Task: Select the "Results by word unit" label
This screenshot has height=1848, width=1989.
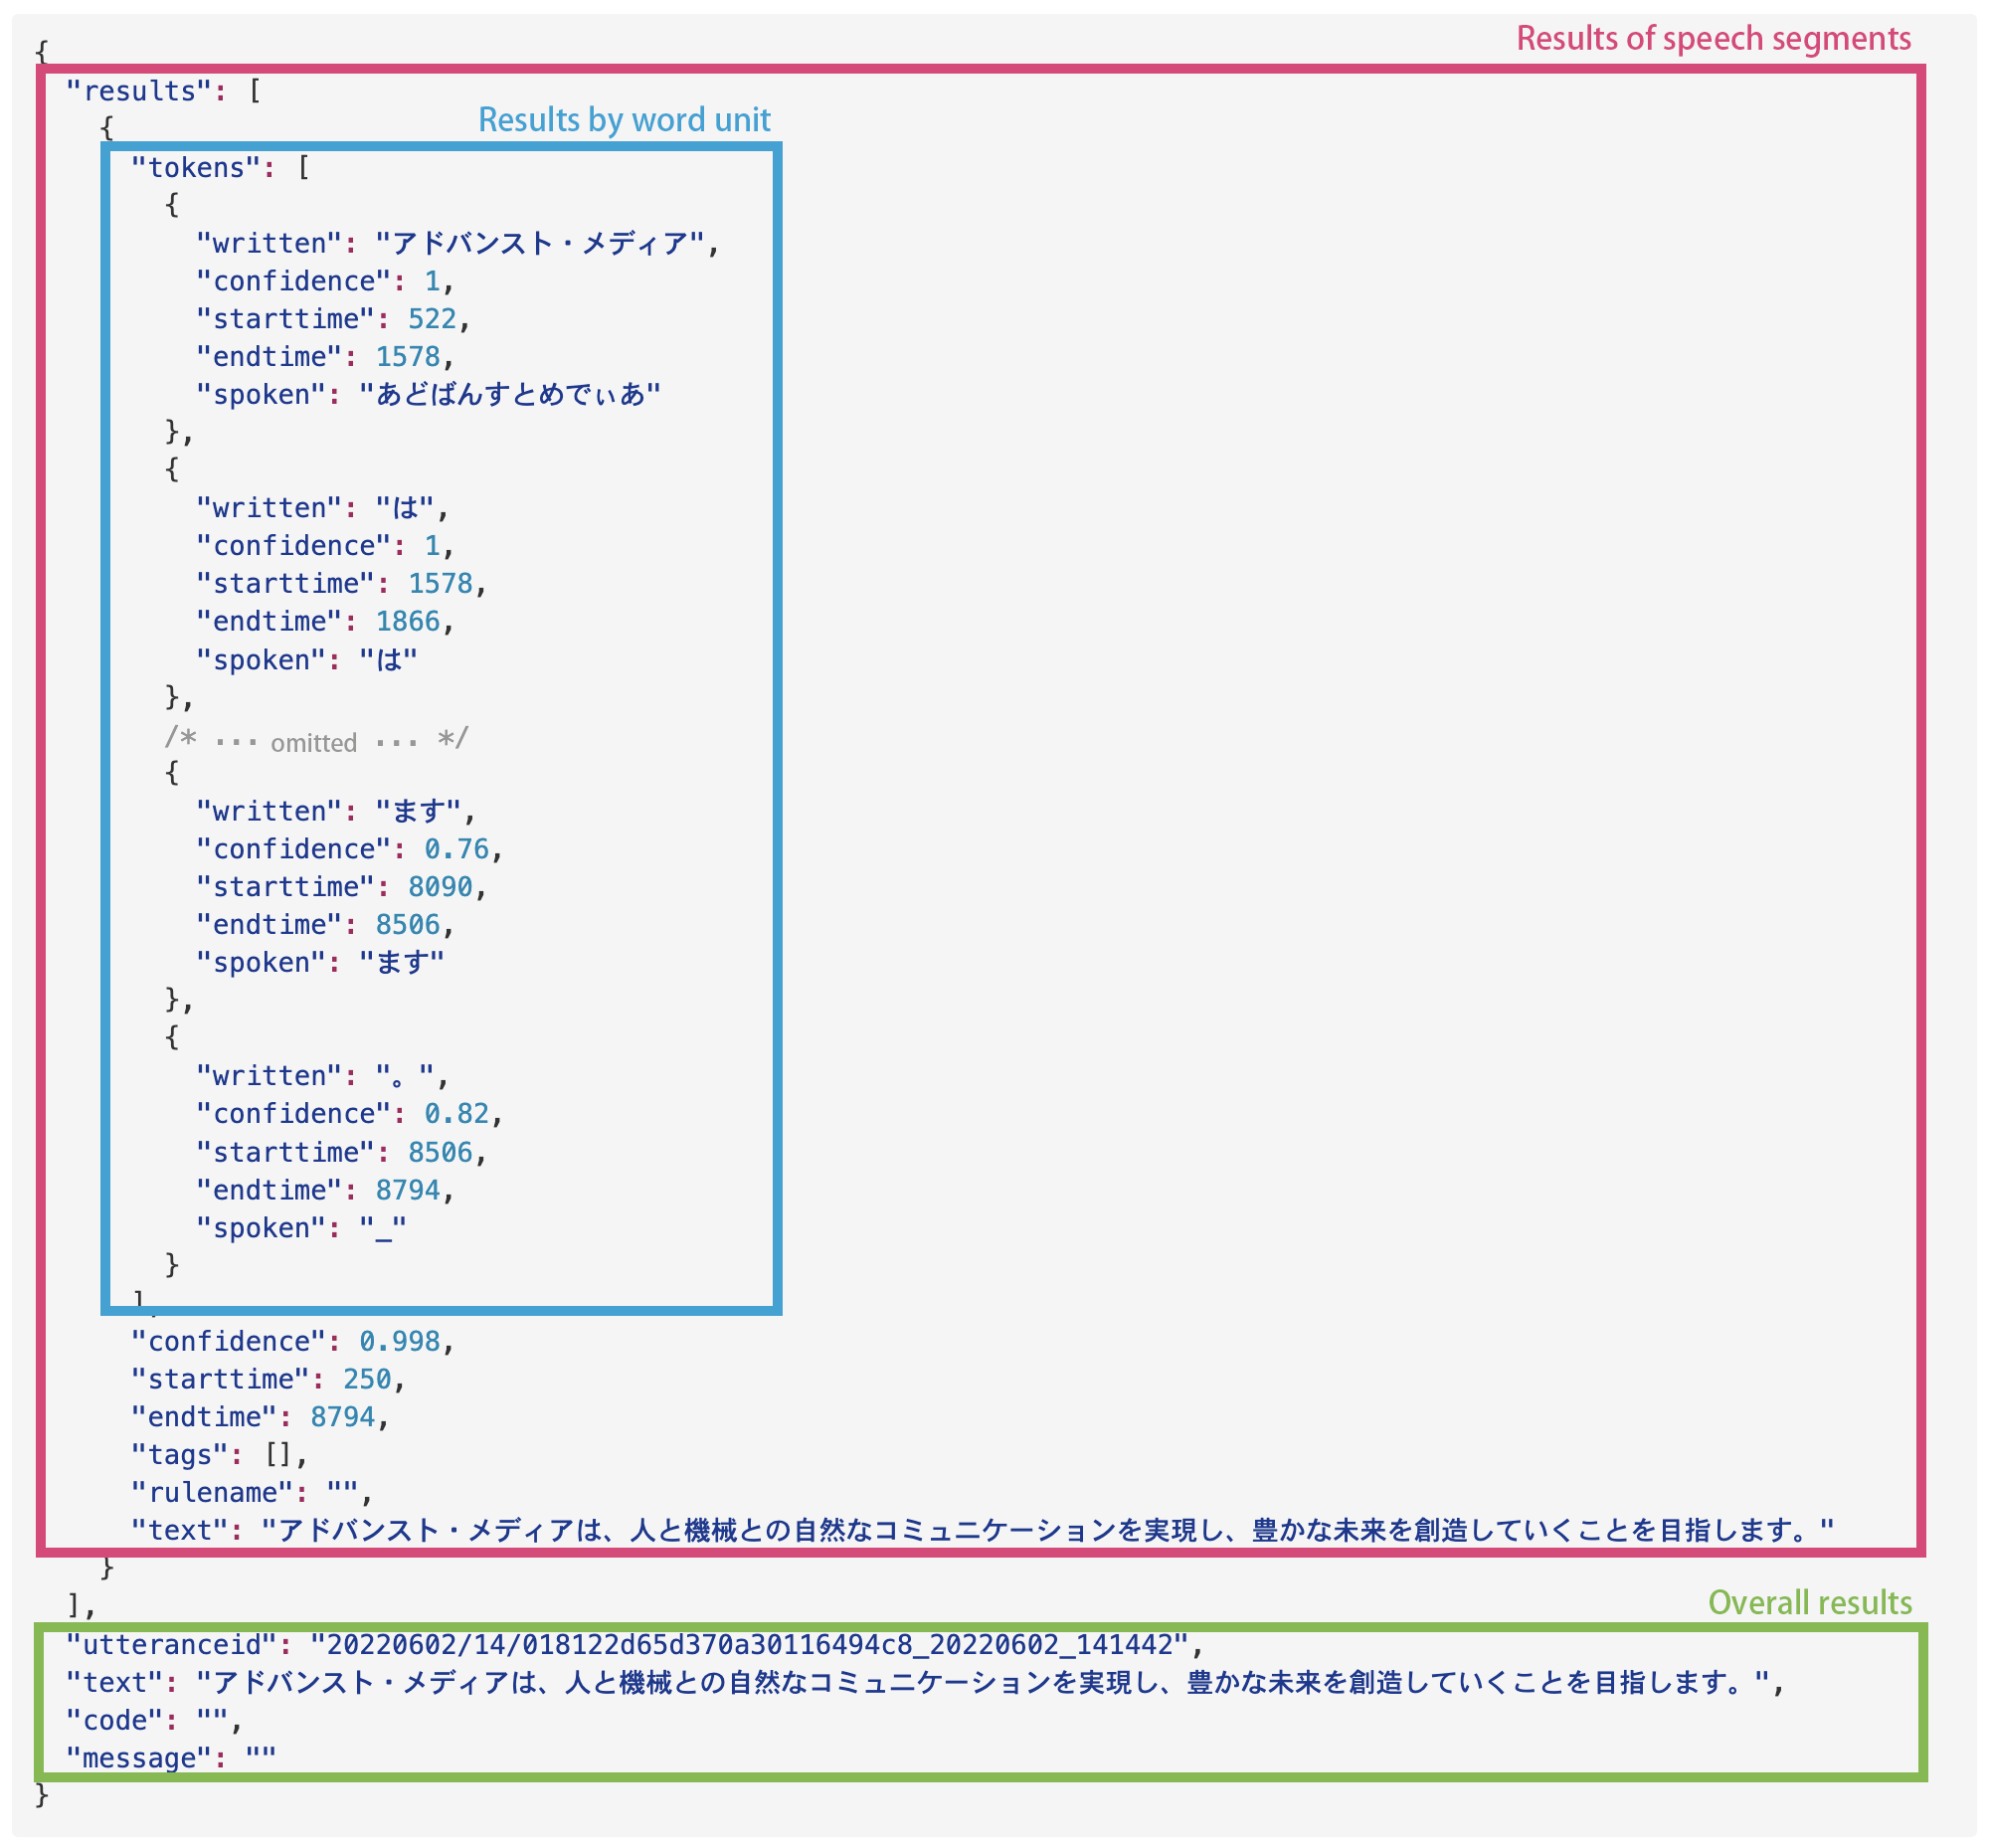Action: [624, 119]
